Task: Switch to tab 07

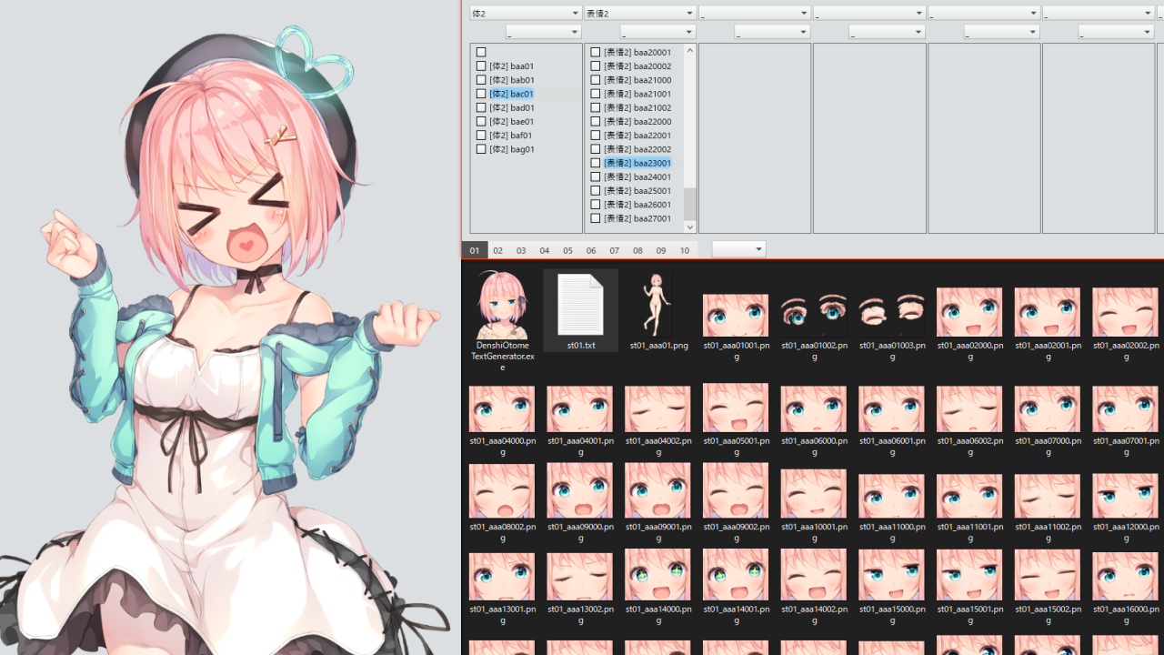Action: pyautogui.click(x=615, y=250)
